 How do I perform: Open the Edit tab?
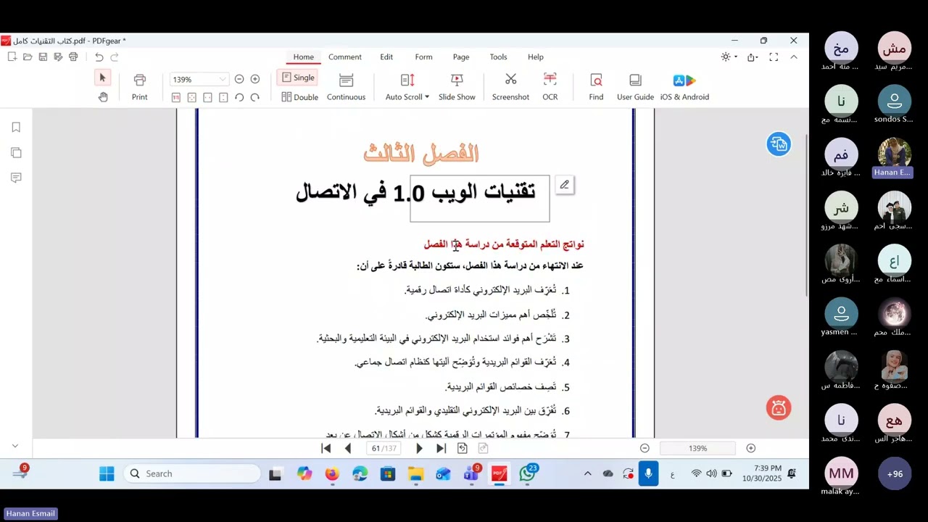[386, 57]
